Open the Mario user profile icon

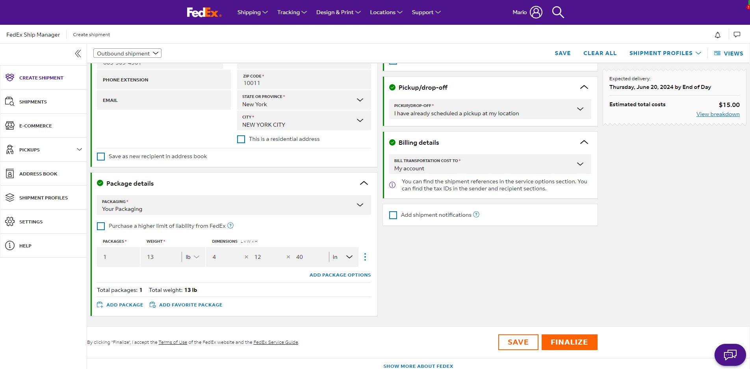tap(536, 12)
